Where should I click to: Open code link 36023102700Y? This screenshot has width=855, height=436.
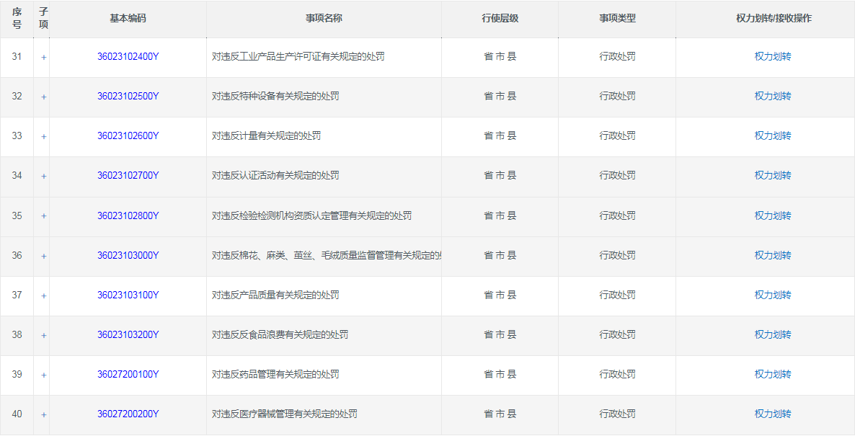(x=128, y=175)
